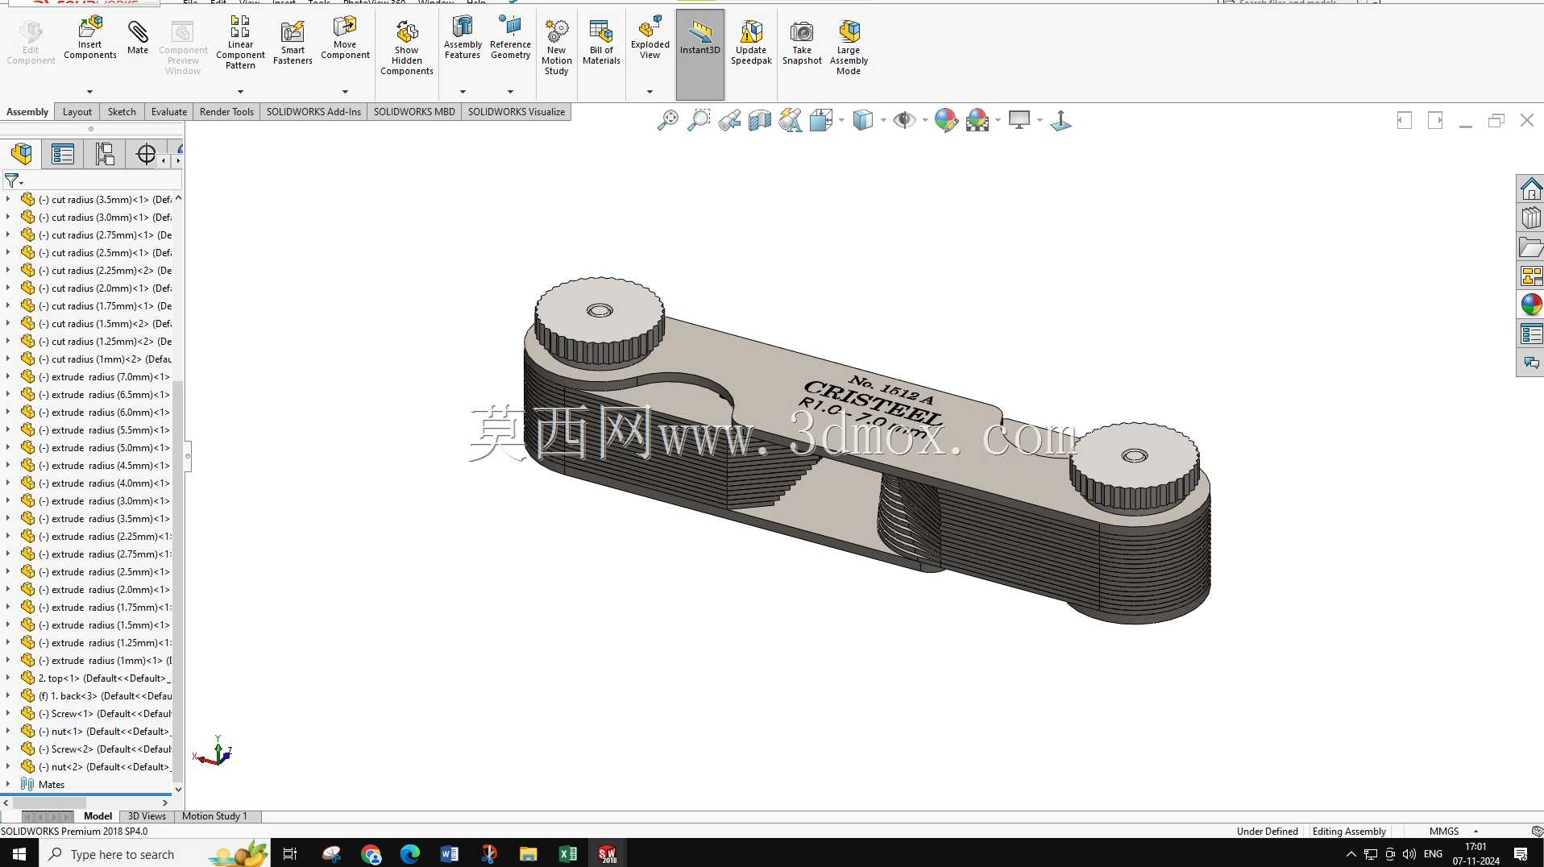The height and width of the screenshot is (867, 1544).
Task: Open View Settings monitor icon
Action: 1019,121
